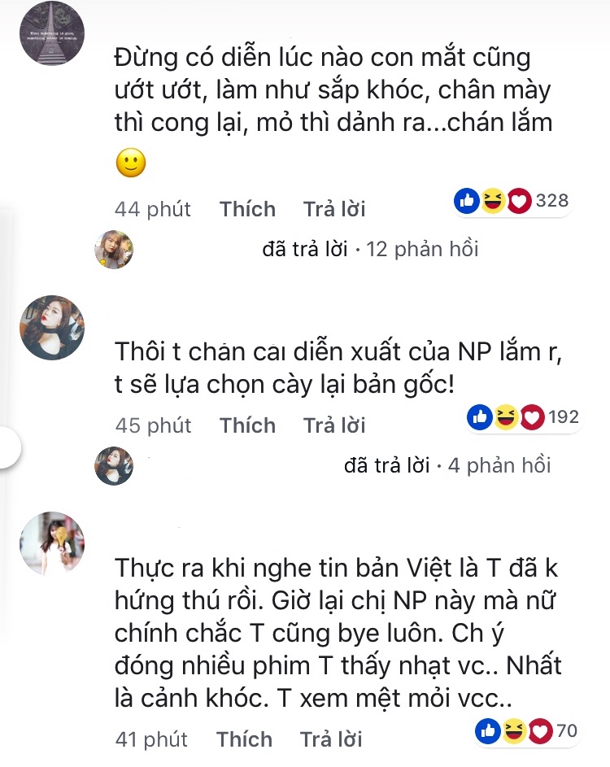Viewport: 610px width, 767px height.
Task: Click the heart reaction icon beside 328
Action: [x=519, y=201]
